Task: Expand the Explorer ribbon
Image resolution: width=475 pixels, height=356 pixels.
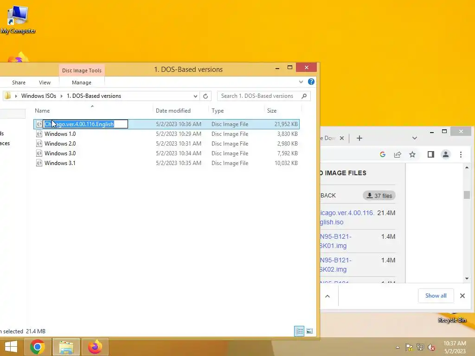Action: 301,82
